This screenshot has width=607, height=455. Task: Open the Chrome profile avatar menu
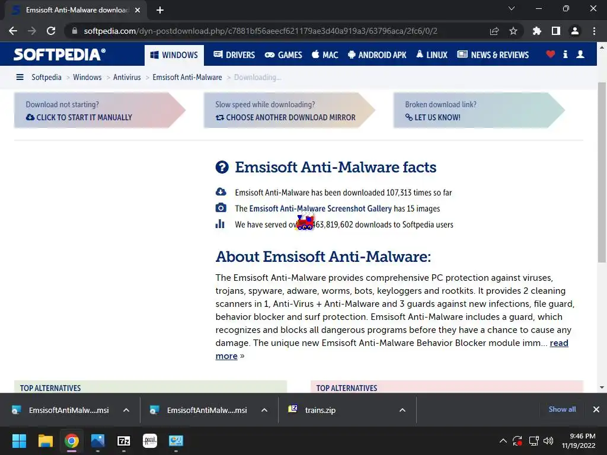[575, 31]
